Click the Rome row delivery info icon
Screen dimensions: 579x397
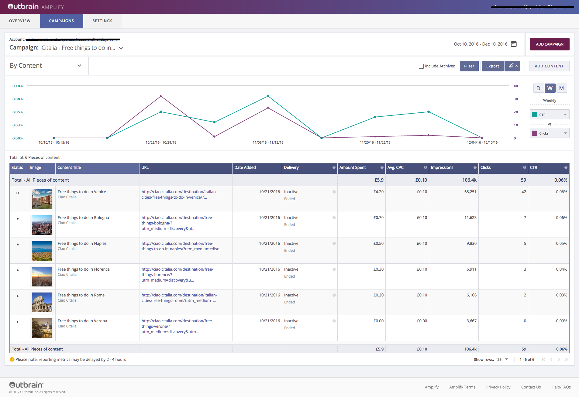(334, 295)
